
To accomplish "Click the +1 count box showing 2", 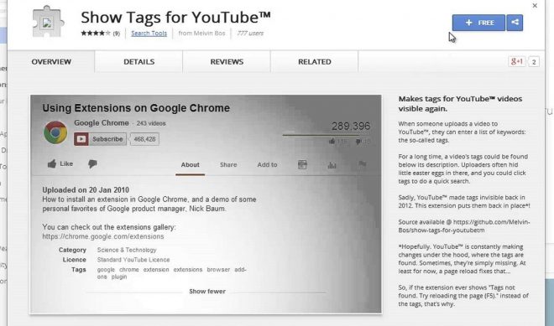I will point(534,62).
